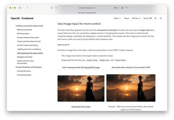
Task: Open the OpenAI GPT Image link
Action: 92,67
